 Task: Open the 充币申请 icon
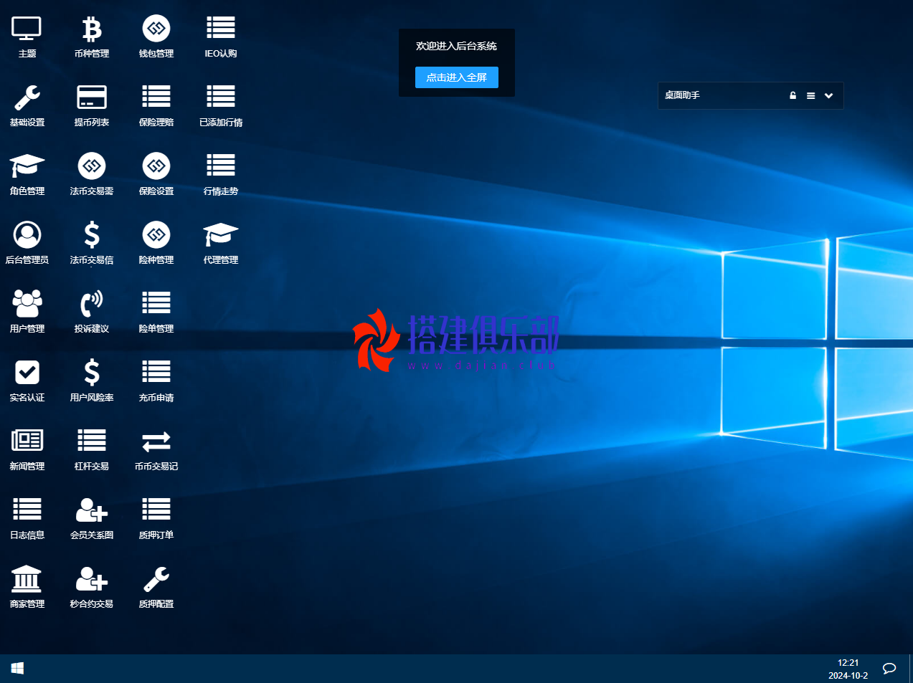156,380
